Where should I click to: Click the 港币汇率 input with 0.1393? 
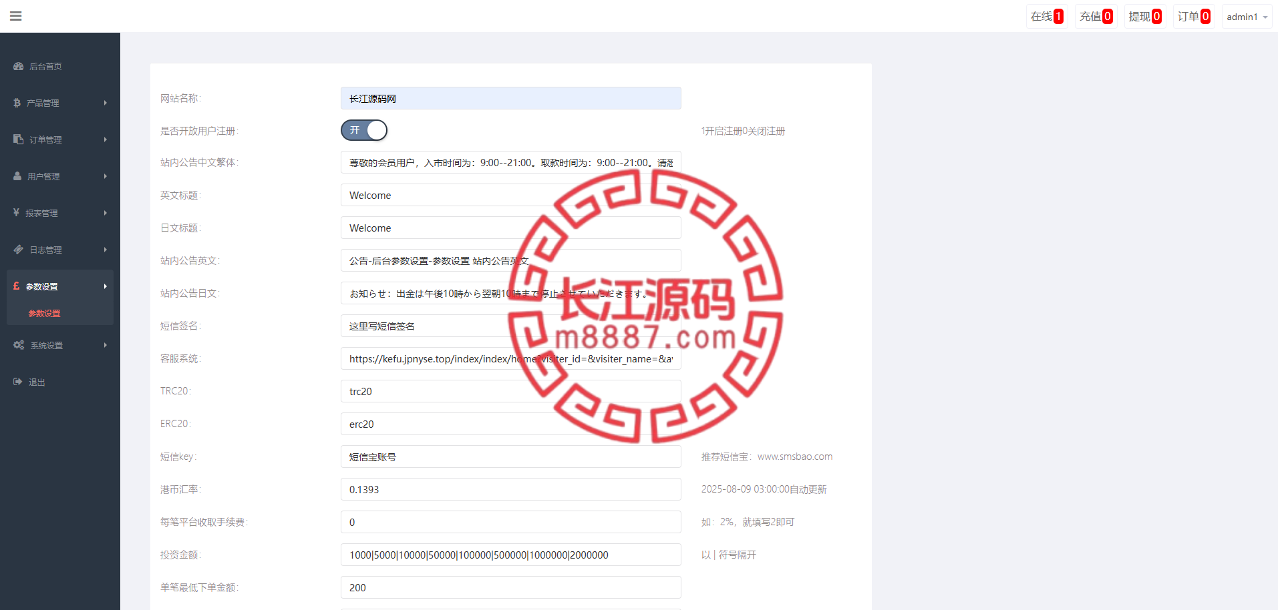511,489
